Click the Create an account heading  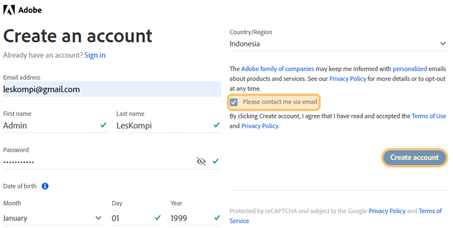(77, 36)
